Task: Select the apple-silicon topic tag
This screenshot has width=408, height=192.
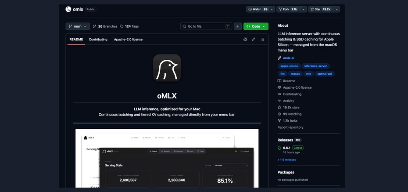Action: (290, 66)
